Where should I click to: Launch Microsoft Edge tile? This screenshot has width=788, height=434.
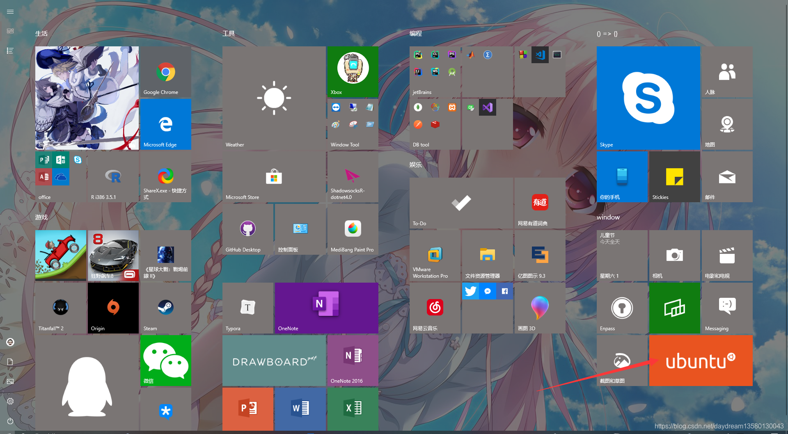166,124
